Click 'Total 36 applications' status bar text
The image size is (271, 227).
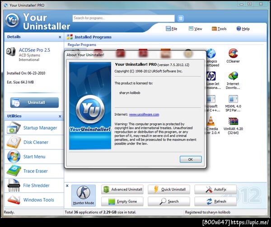(x=100, y=212)
